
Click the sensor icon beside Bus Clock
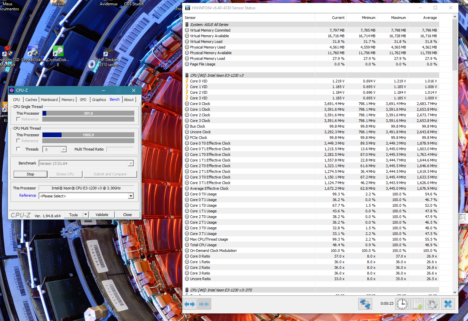click(x=187, y=126)
